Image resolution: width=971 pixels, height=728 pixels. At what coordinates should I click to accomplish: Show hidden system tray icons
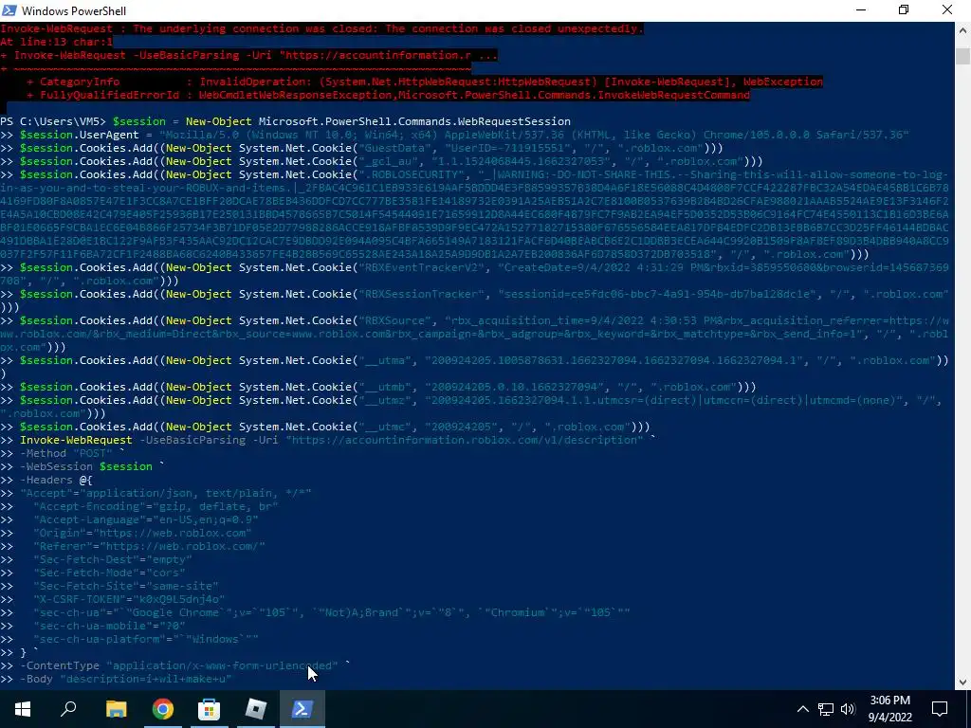802,709
